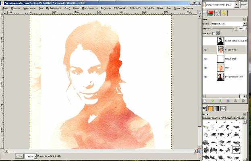Open the Brushes tab icon
Screen dimensions: 251x161
205,109
